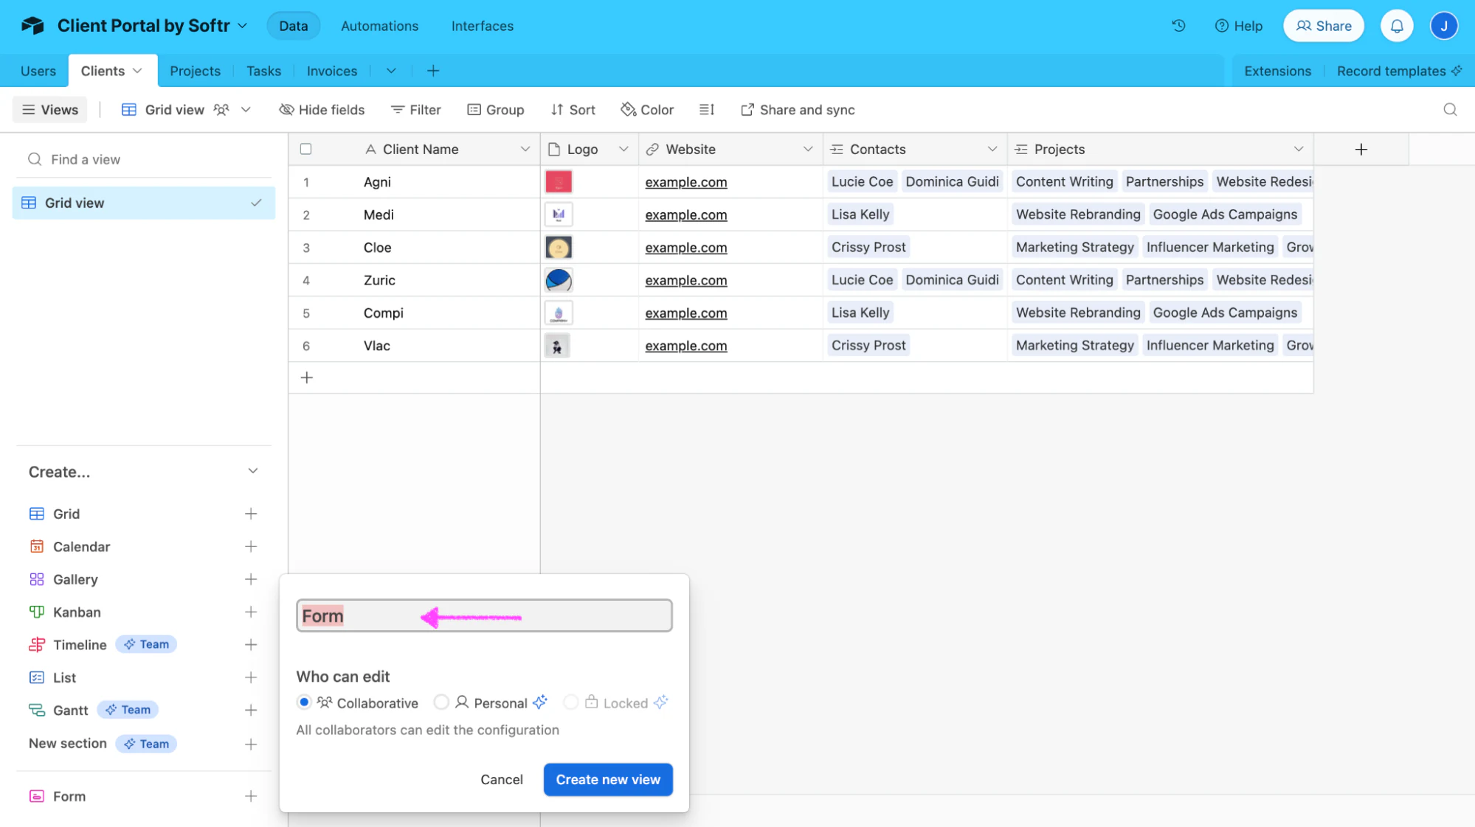
Task: Click the view name input field
Action: coord(484,615)
